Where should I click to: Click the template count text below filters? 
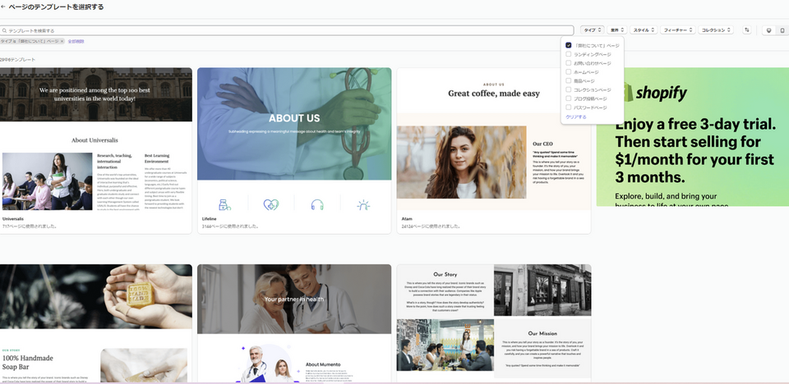17,60
